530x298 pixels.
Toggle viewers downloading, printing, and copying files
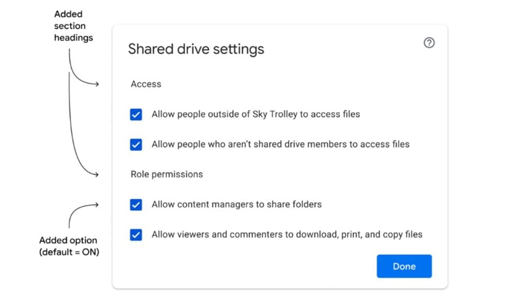[136, 234]
